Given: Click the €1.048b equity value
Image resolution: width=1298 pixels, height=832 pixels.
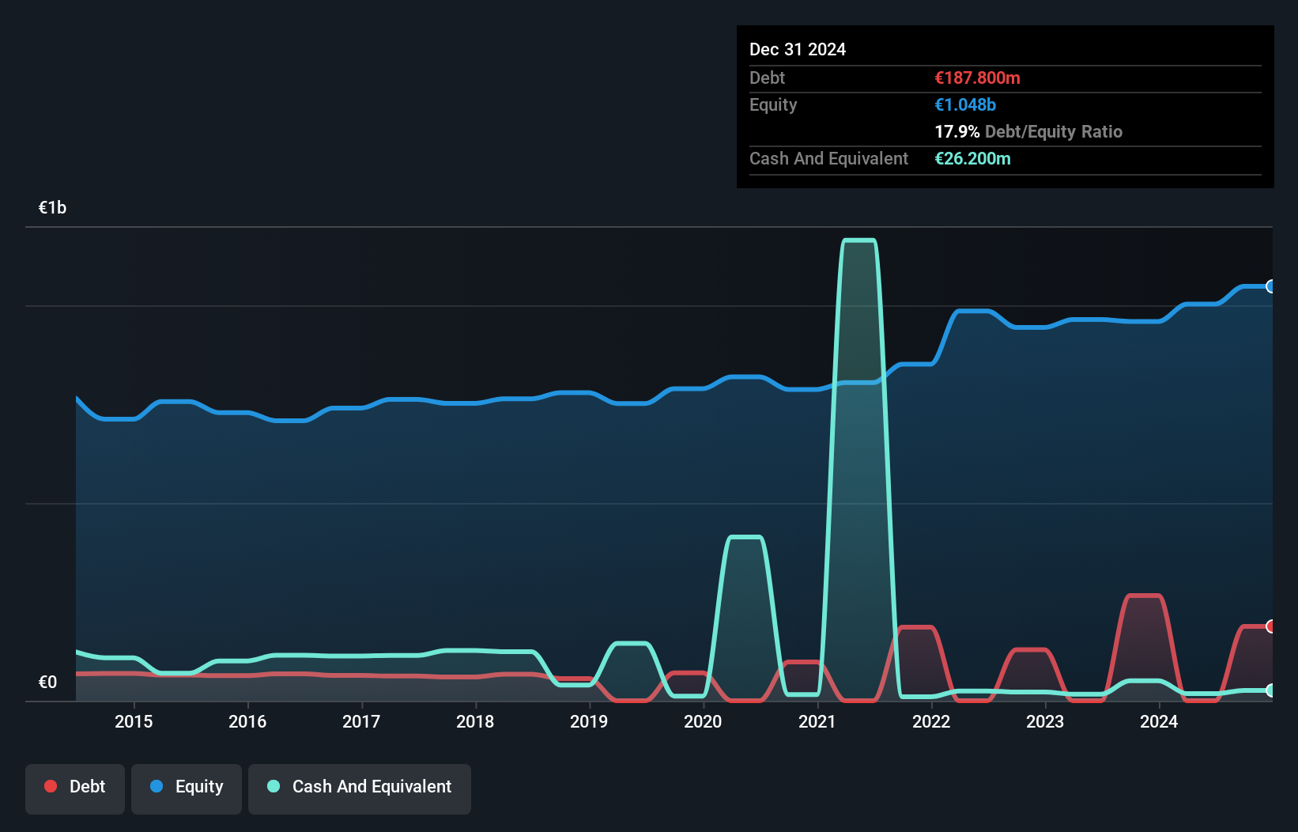Looking at the screenshot, I should (965, 104).
